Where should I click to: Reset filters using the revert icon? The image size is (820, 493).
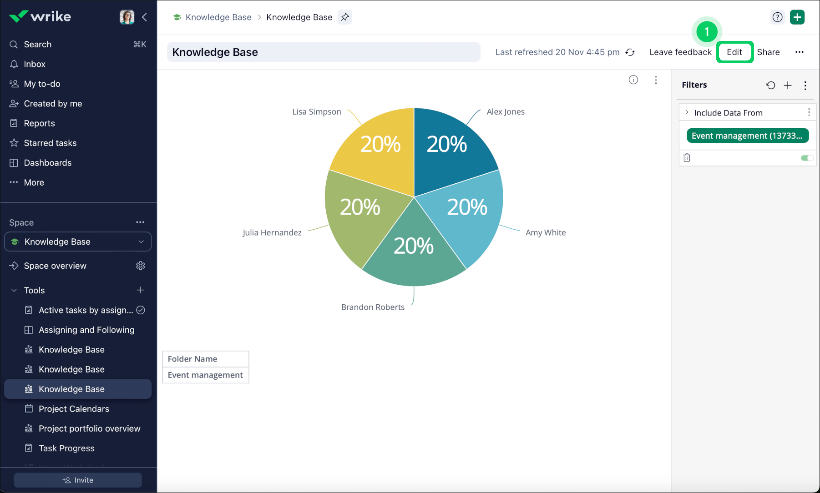tap(770, 85)
